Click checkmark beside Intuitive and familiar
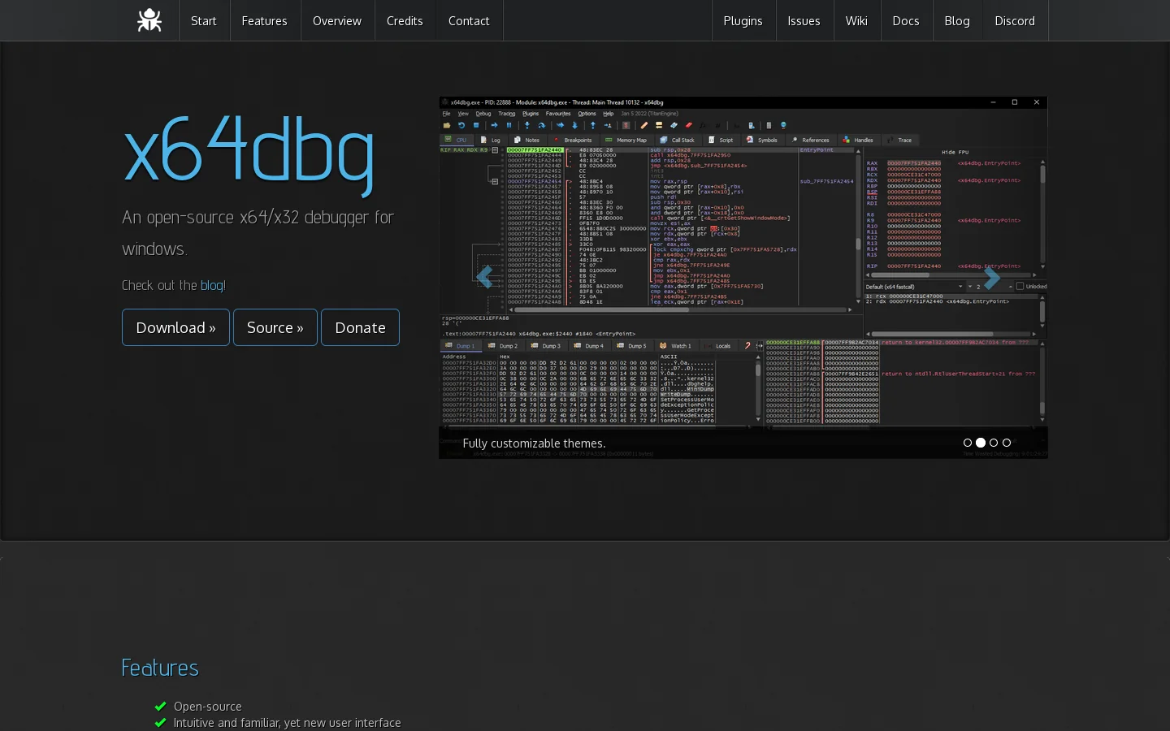The width and height of the screenshot is (1170, 731). tap(160, 723)
